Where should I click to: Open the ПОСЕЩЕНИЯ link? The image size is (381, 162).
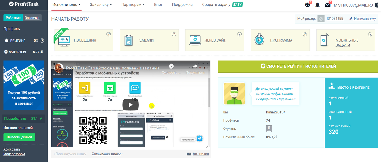pos(85,40)
